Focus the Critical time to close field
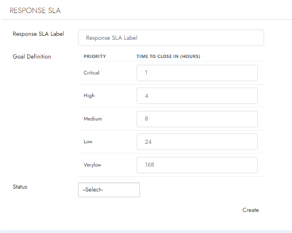This screenshot has width=292, height=233. 197,73
